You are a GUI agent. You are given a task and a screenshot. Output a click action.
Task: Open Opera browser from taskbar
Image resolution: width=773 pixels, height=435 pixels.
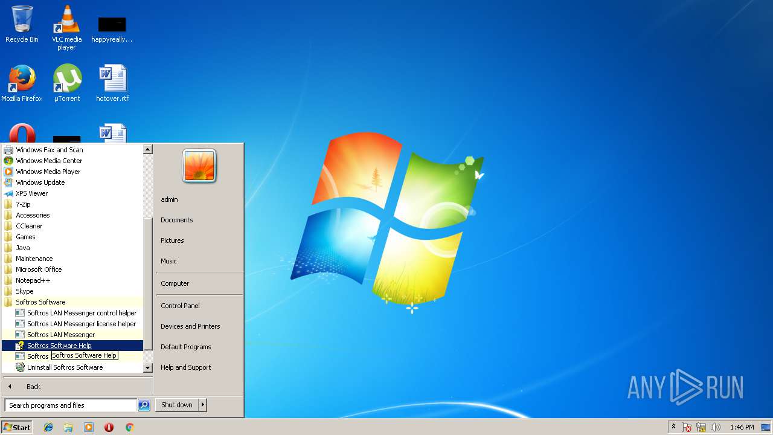click(109, 427)
